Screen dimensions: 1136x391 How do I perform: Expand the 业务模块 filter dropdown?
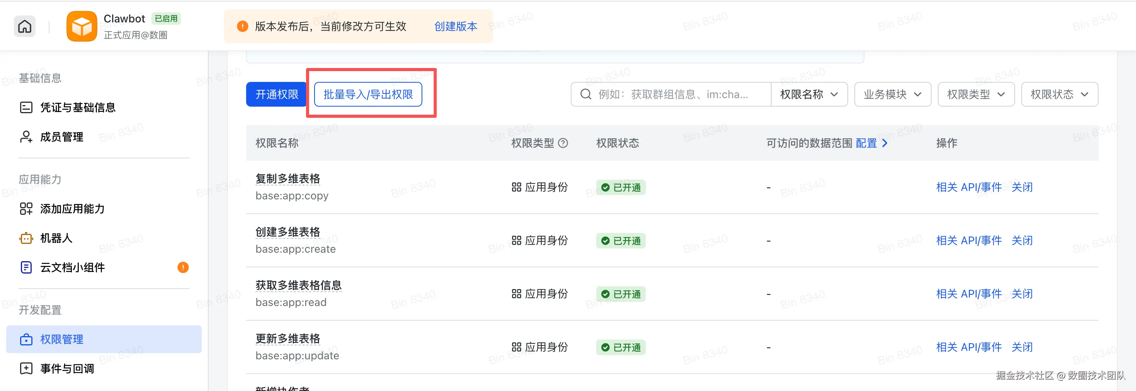(892, 94)
